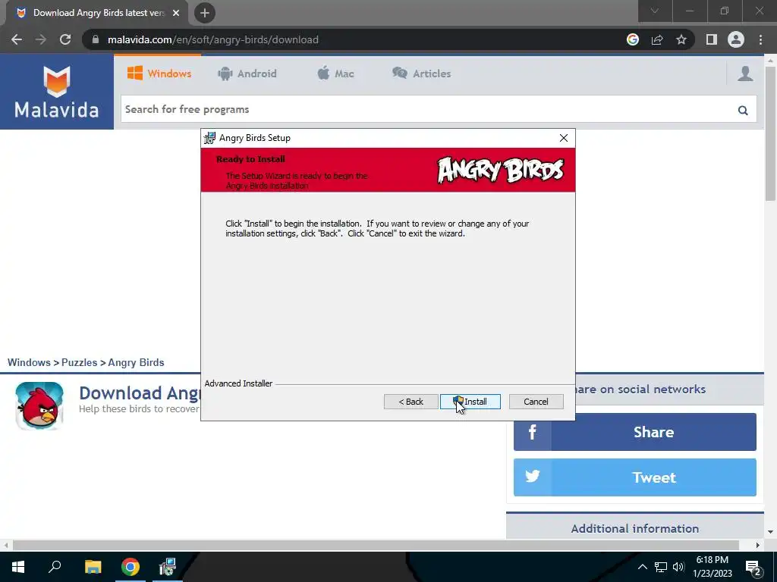Open File Explorer from the taskbar
777x582 pixels.
93,567
